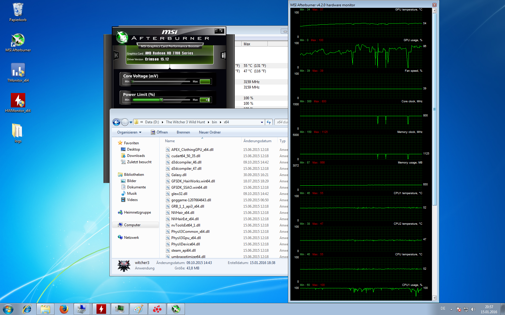This screenshot has height=315, width=505.
Task: Select the HWMonitor_x64 desktop icon
Action: [x=18, y=103]
